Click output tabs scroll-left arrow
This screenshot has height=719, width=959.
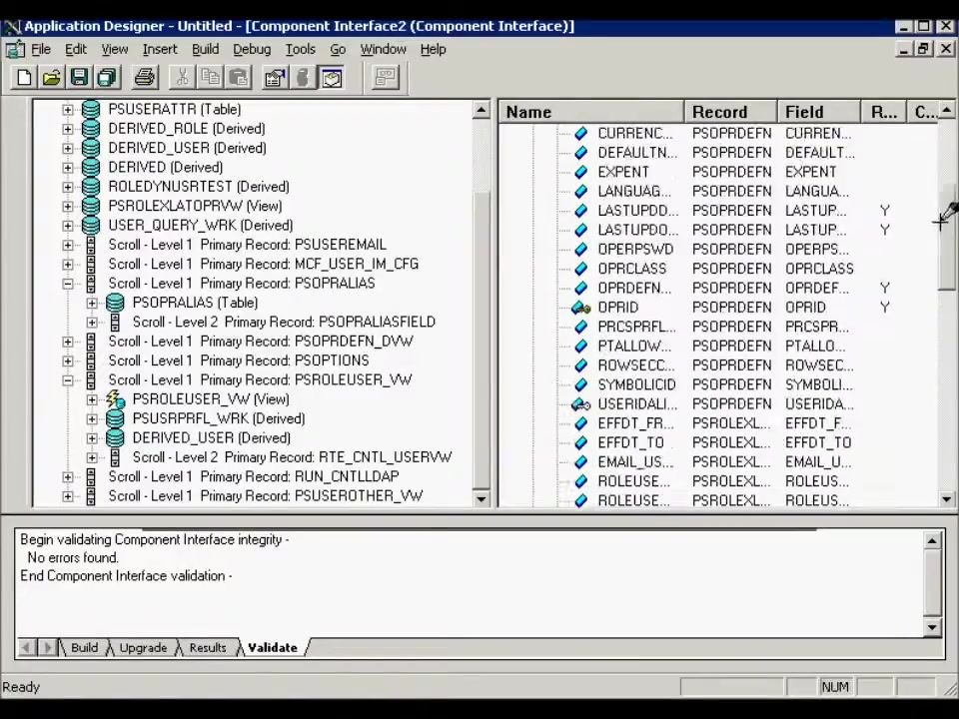point(26,647)
